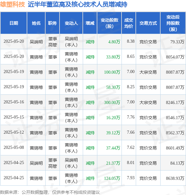Viewport: 186px width, 195px height.
Task: Click the 8601.49万 holdings value
Action: point(175,148)
